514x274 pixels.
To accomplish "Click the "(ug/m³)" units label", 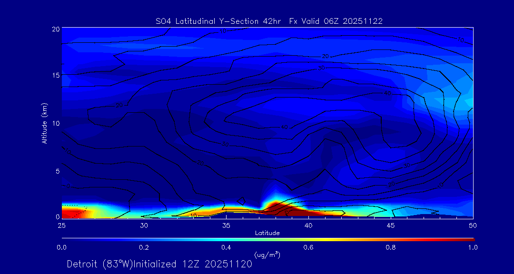I will point(267,254).
